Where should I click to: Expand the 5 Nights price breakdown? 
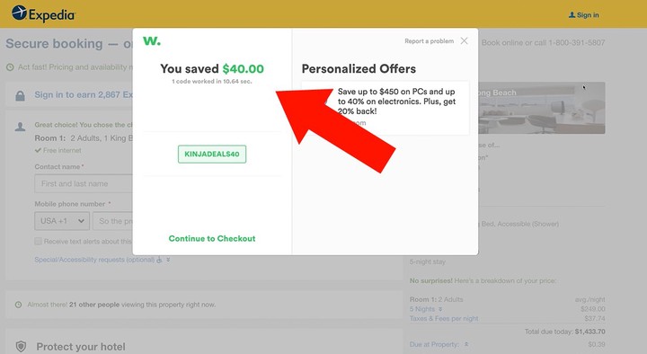(426, 309)
